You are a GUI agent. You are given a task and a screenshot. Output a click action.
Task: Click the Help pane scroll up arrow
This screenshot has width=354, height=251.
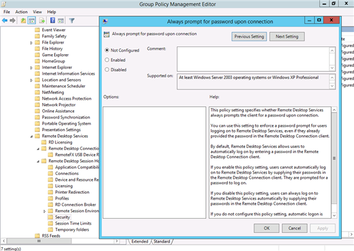tap(334, 109)
